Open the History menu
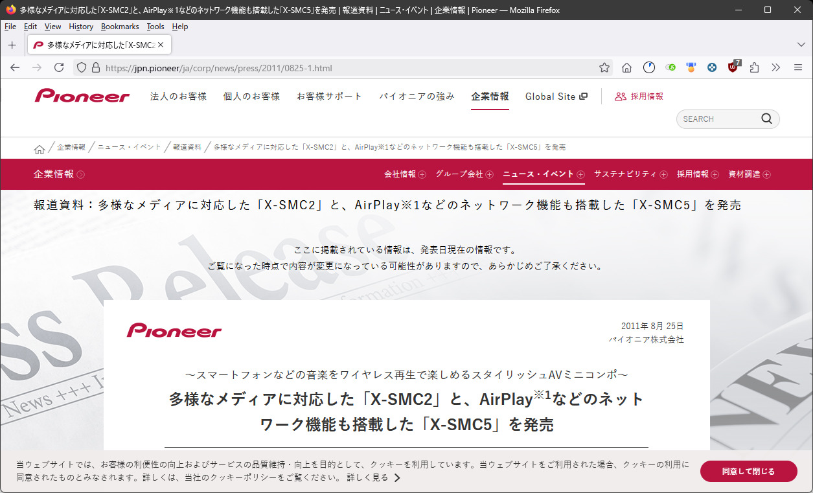This screenshot has height=493, width=813. point(81,27)
